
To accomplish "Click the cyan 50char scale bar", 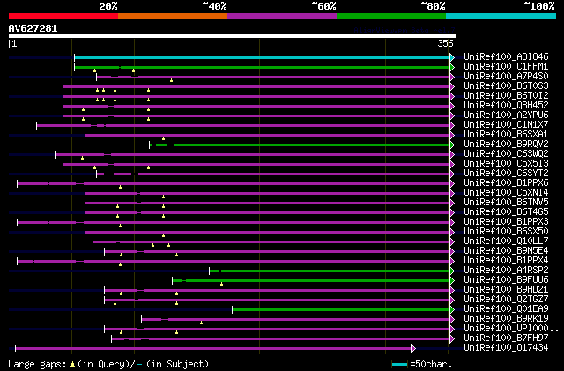I will [399, 365].
